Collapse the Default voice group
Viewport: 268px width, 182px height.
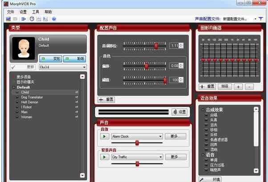(x=14, y=87)
